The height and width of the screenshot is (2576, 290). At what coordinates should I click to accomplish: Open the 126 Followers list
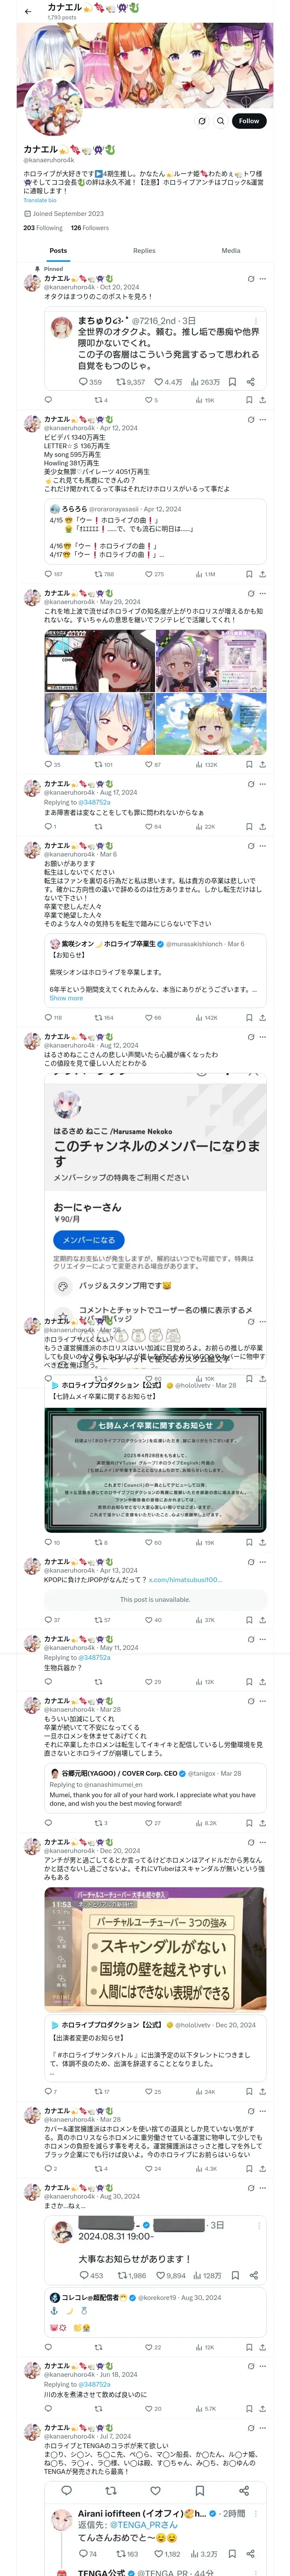[90, 228]
